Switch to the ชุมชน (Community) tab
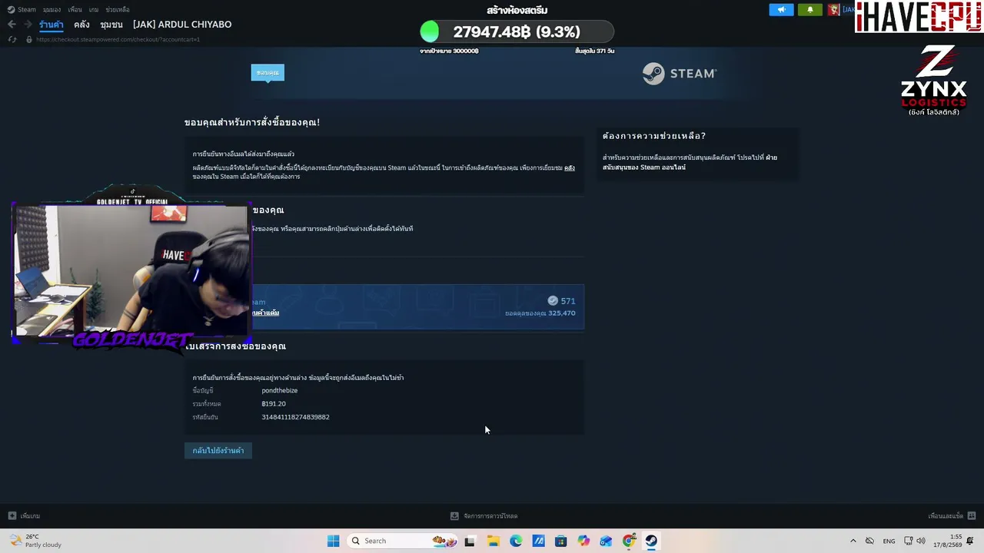Image resolution: width=984 pixels, height=553 pixels. (x=111, y=25)
